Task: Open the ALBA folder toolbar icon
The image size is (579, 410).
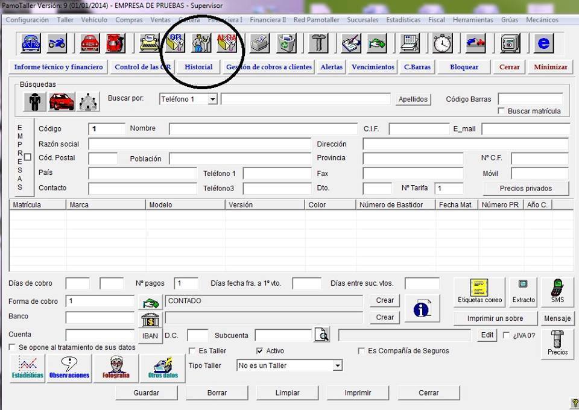Action: pos(227,43)
